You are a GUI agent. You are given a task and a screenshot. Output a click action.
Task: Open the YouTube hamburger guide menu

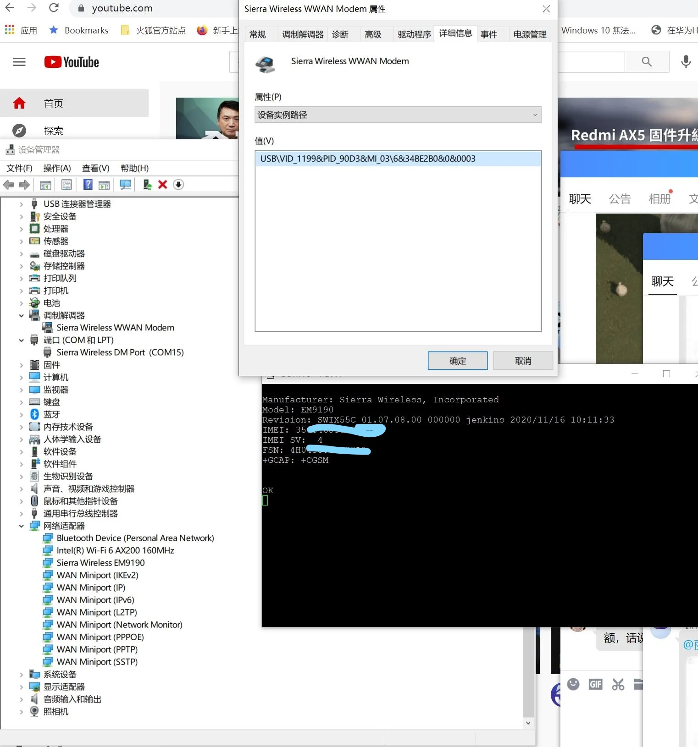pos(19,62)
